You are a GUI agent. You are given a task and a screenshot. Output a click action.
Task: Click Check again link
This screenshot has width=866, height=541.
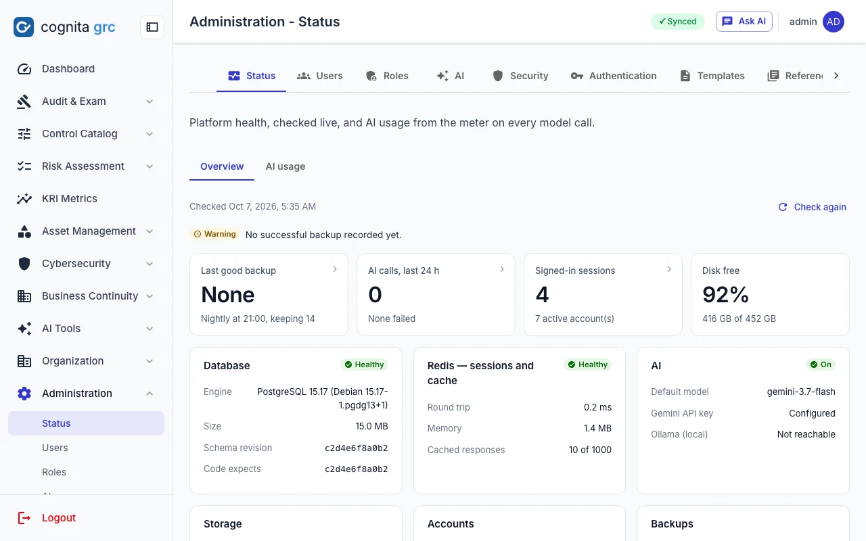pos(812,207)
